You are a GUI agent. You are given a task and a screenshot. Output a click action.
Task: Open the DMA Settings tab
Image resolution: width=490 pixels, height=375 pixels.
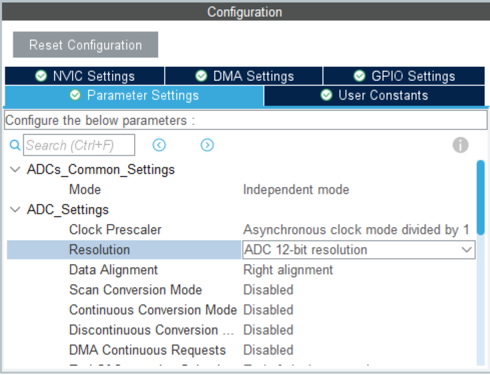tap(244, 76)
